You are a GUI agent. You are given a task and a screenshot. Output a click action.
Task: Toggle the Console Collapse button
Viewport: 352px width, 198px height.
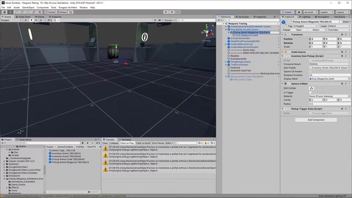(114, 143)
